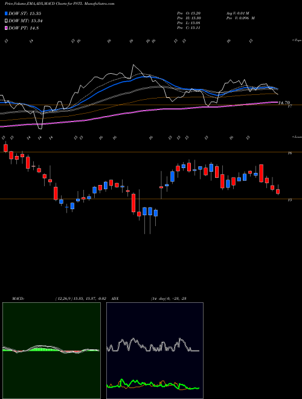Click the first red candlestick at far left
Image resolution: width=302 pixels, height=399 pixels.
point(5,148)
